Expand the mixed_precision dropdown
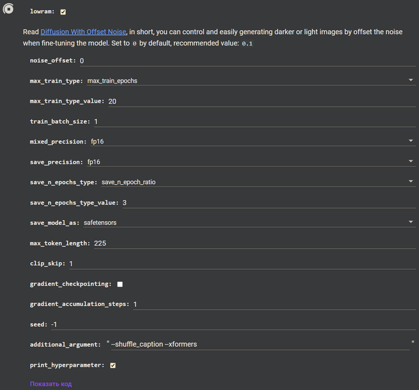The width and height of the screenshot is (419, 390). click(251, 142)
